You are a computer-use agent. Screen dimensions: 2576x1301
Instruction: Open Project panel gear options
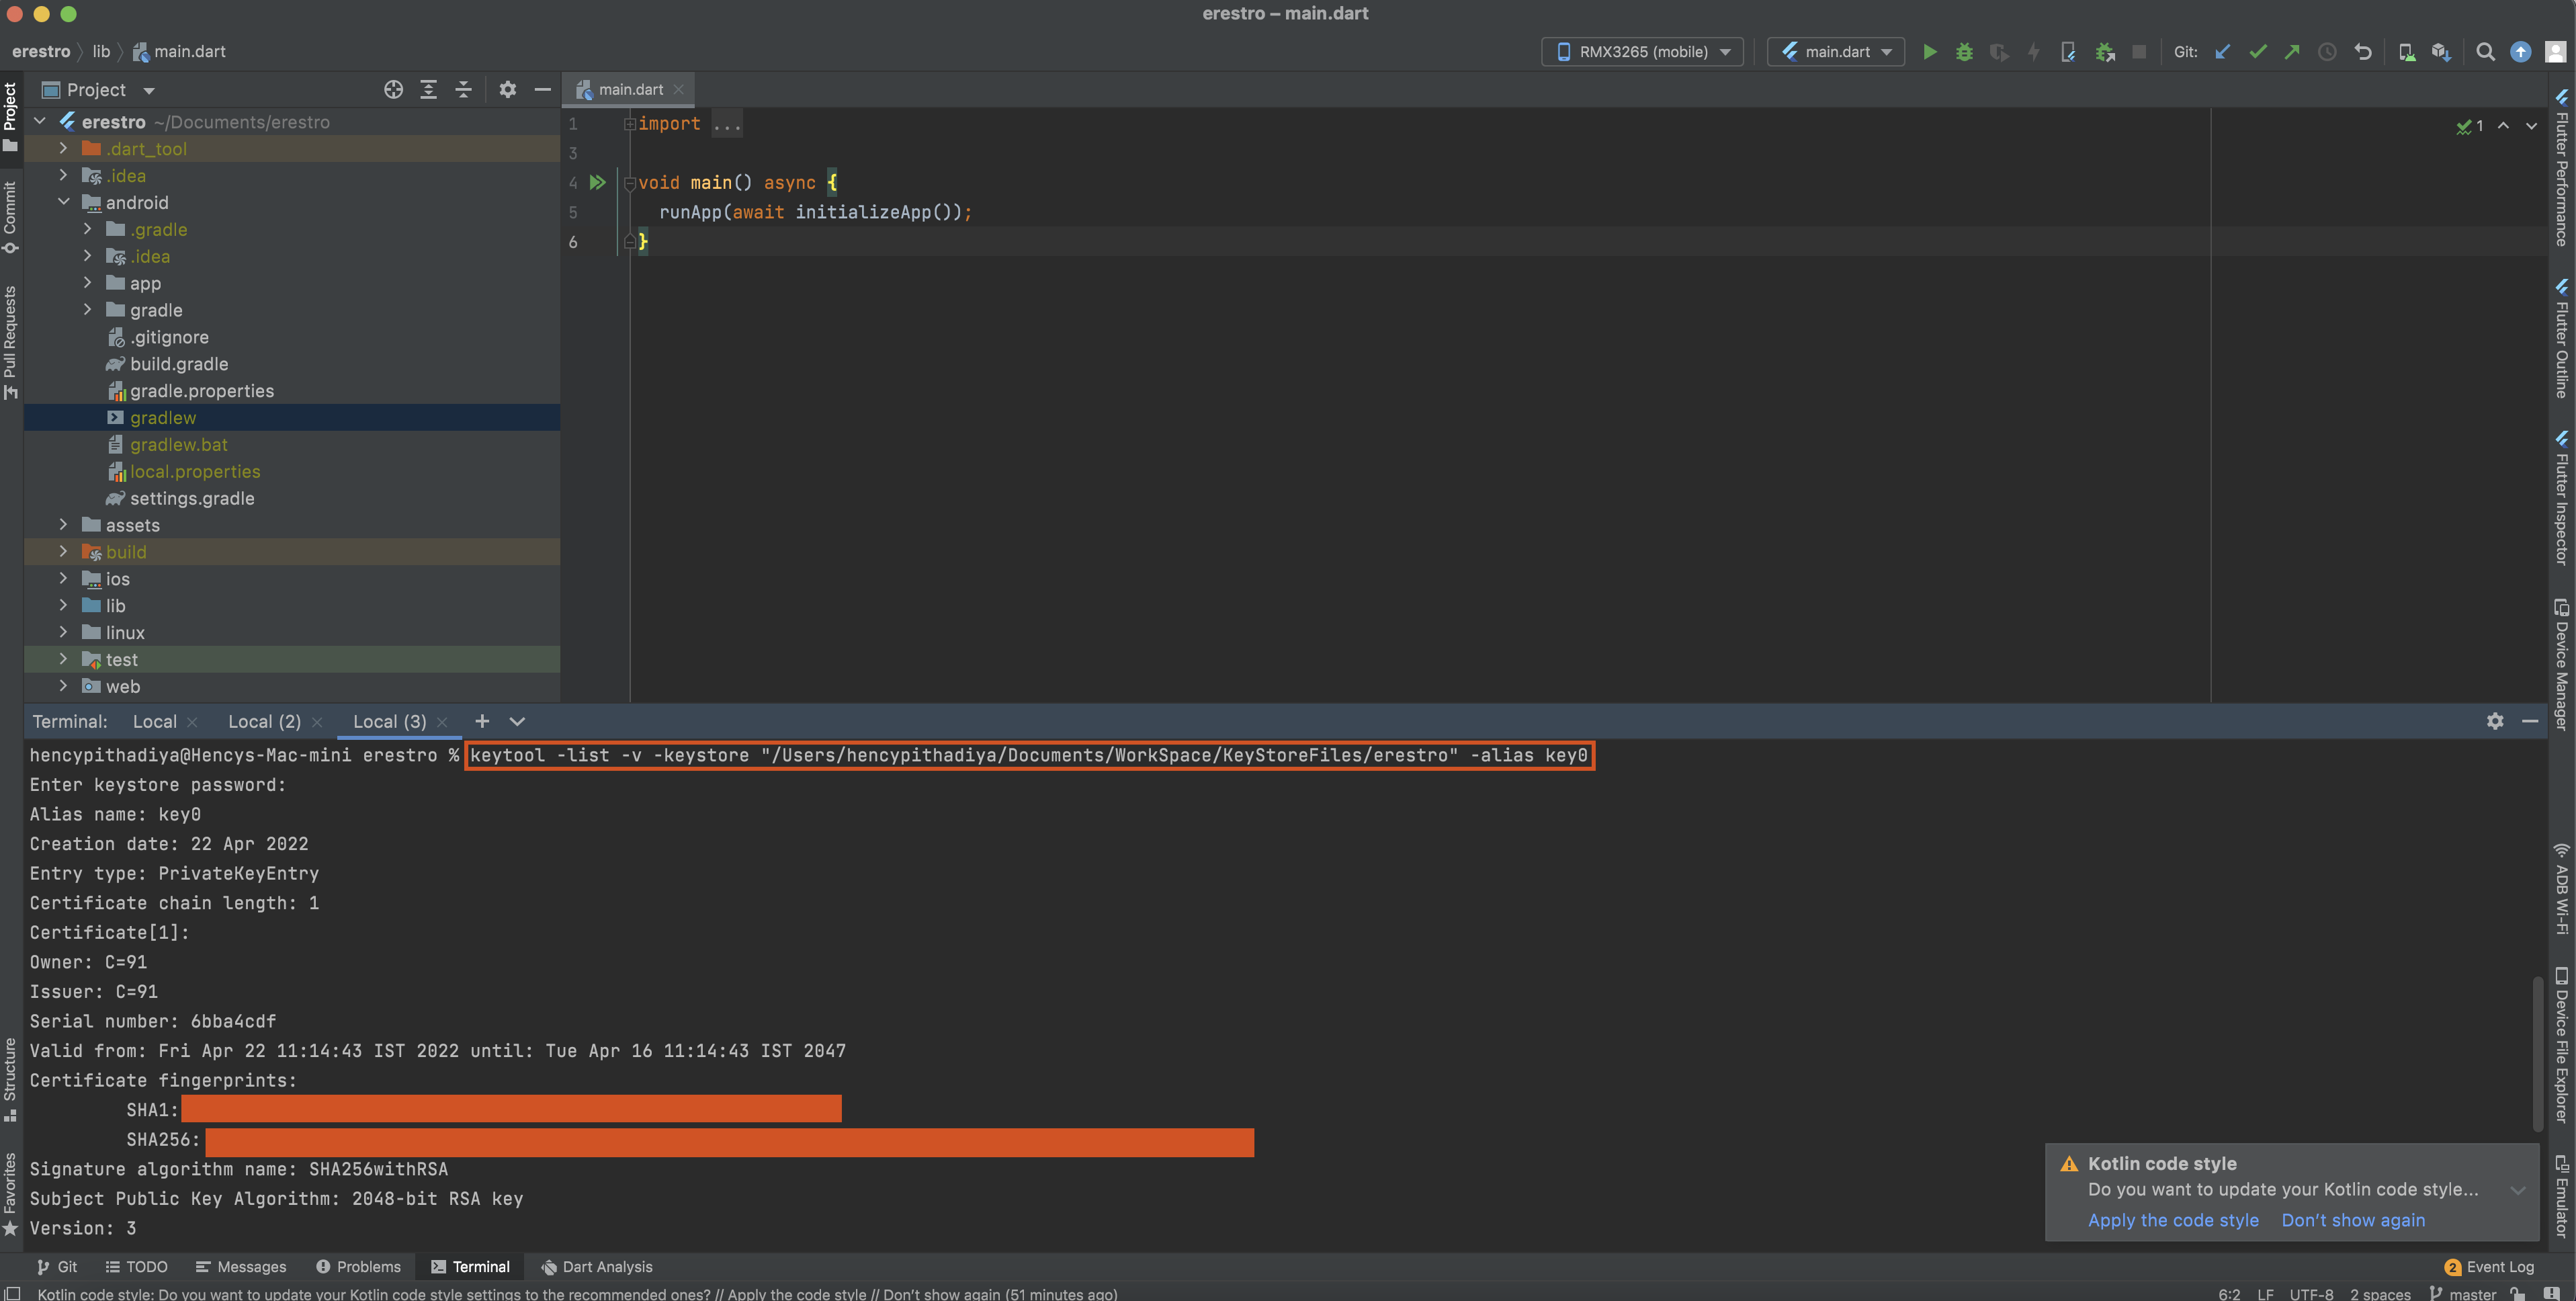[507, 90]
